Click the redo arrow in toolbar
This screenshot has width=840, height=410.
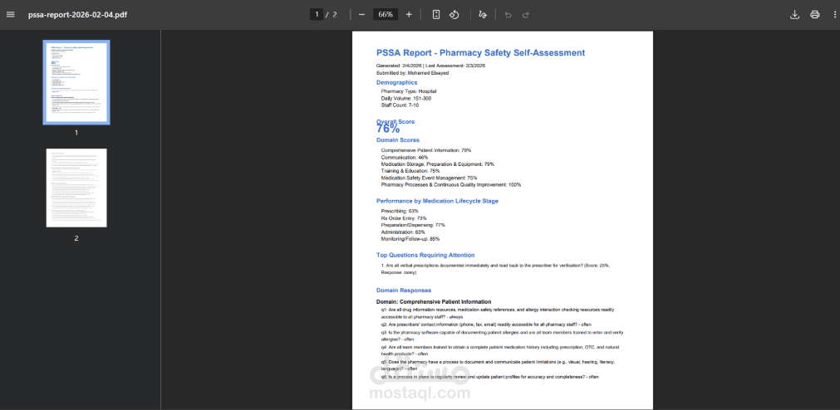(526, 14)
